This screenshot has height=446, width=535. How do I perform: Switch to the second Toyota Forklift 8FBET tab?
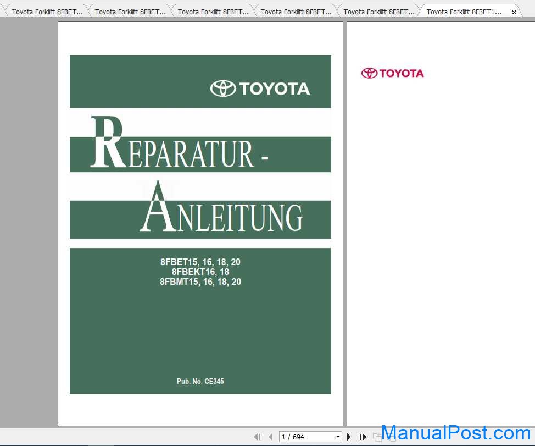click(x=130, y=12)
